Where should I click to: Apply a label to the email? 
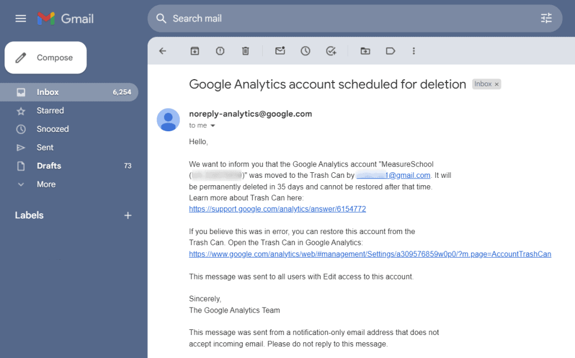pyautogui.click(x=390, y=51)
